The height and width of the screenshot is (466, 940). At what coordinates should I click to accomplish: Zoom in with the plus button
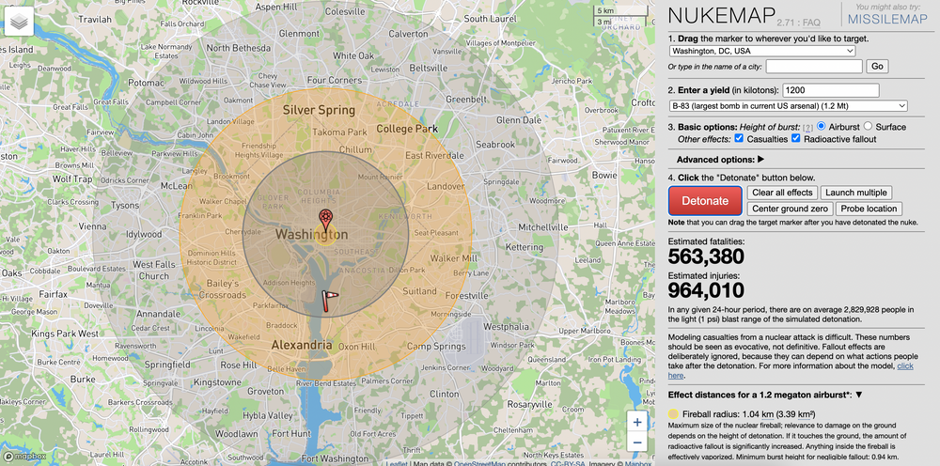click(x=637, y=422)
